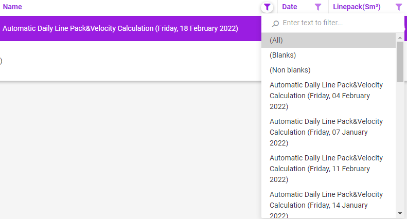Choose the Friday, 07 January 2022 entry
Viewport: 407px width, 219px height.
click(x=326, y=132)
